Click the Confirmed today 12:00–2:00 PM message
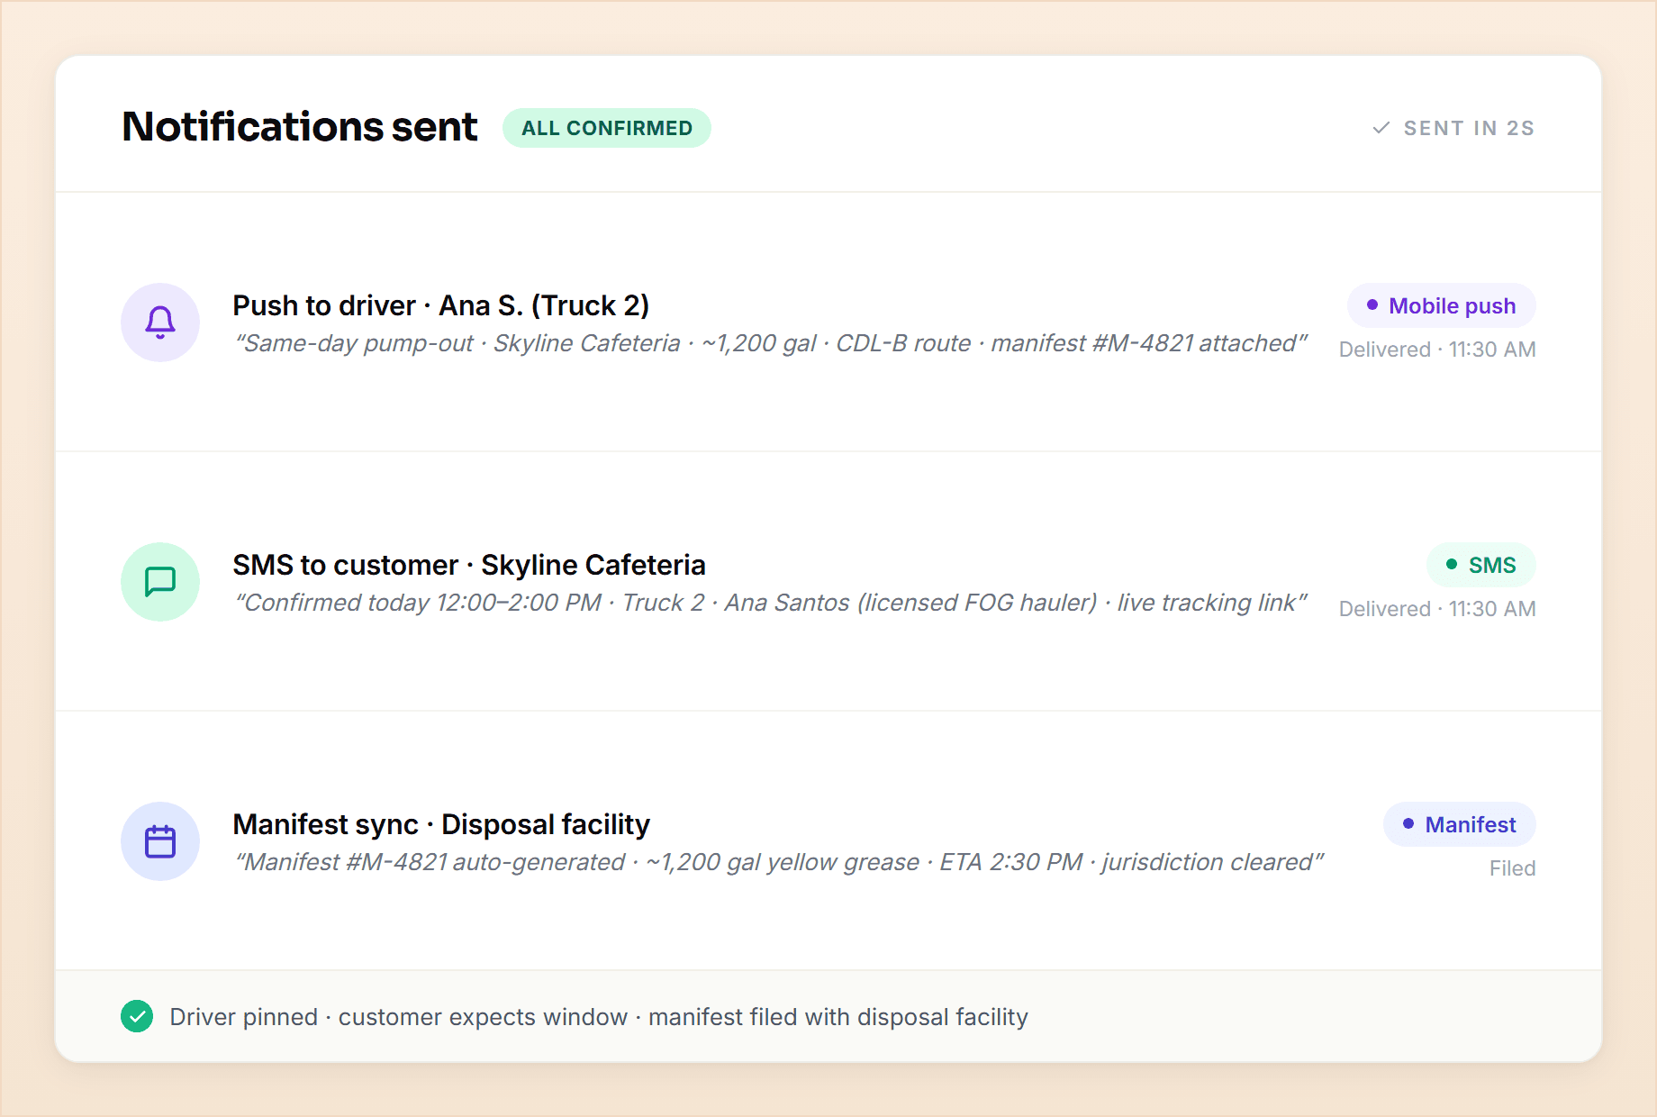 point(771,603)
